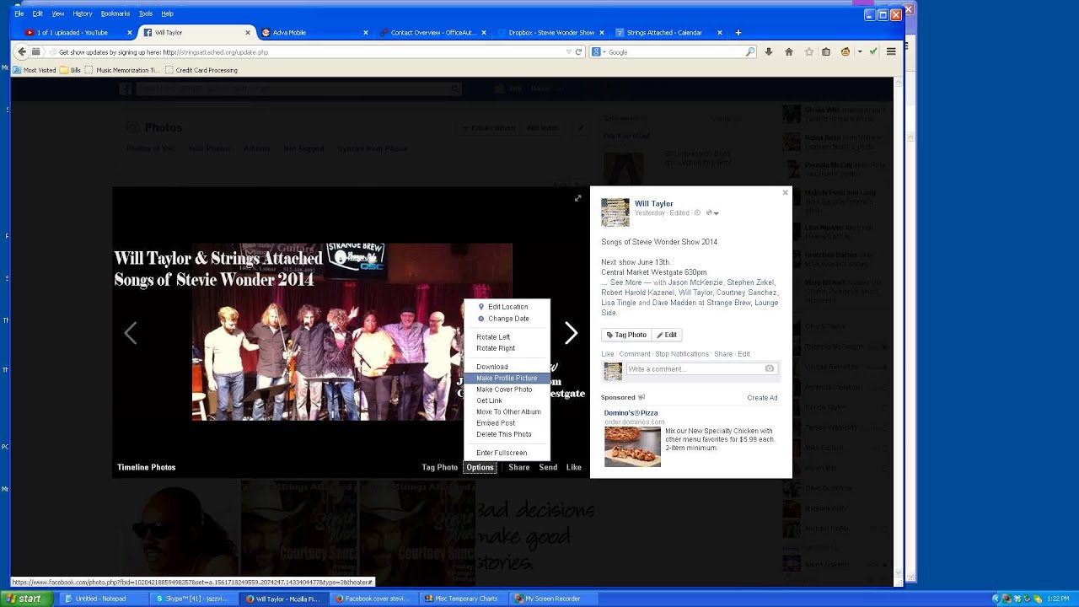Image resolution: width=1079 pixels, height=607 pixels.
Task: Click Share under the photo
Action: point(519,467)
